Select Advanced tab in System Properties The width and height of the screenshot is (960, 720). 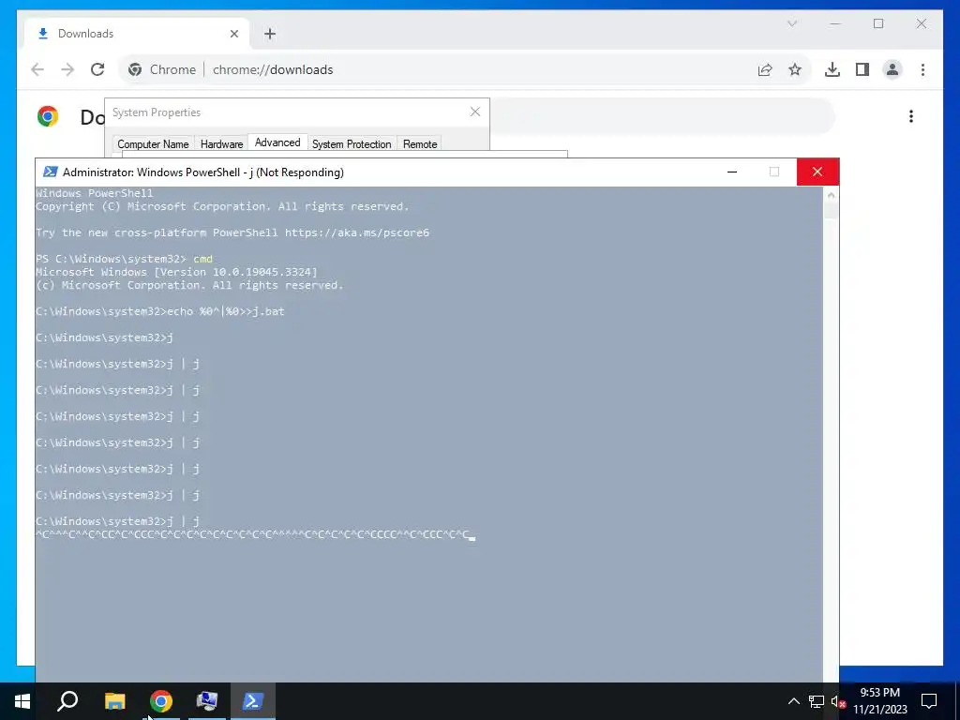[x=277, y=142]
